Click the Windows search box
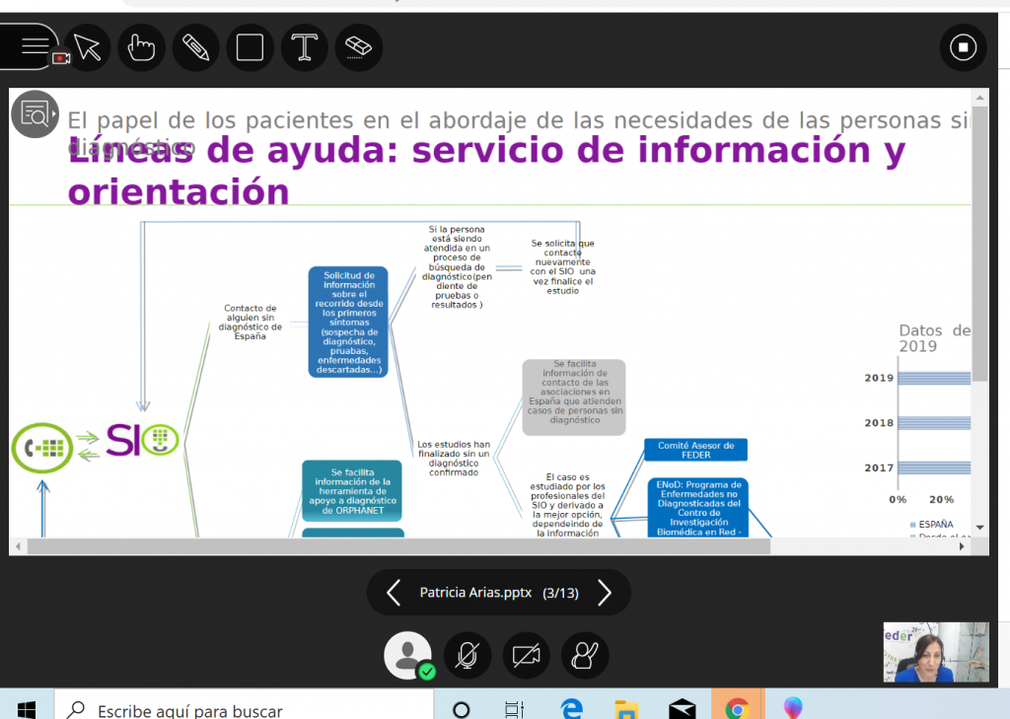Screen dimensions: 1010x719 click(x=247, y=710)
